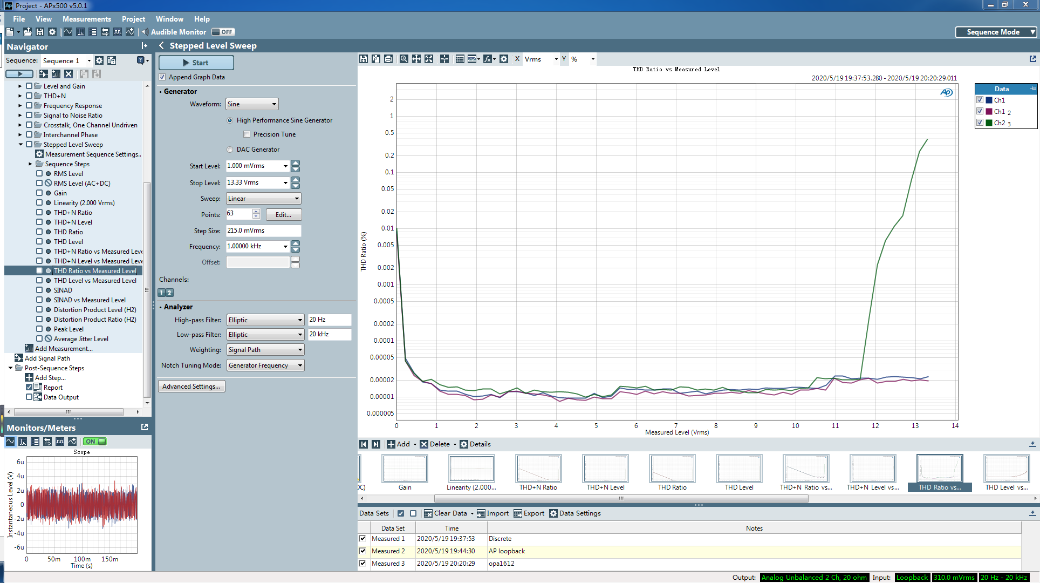Check the SINAD measurement checkbox
This screenshot has height=583, width=1040.
click(39, 290)
